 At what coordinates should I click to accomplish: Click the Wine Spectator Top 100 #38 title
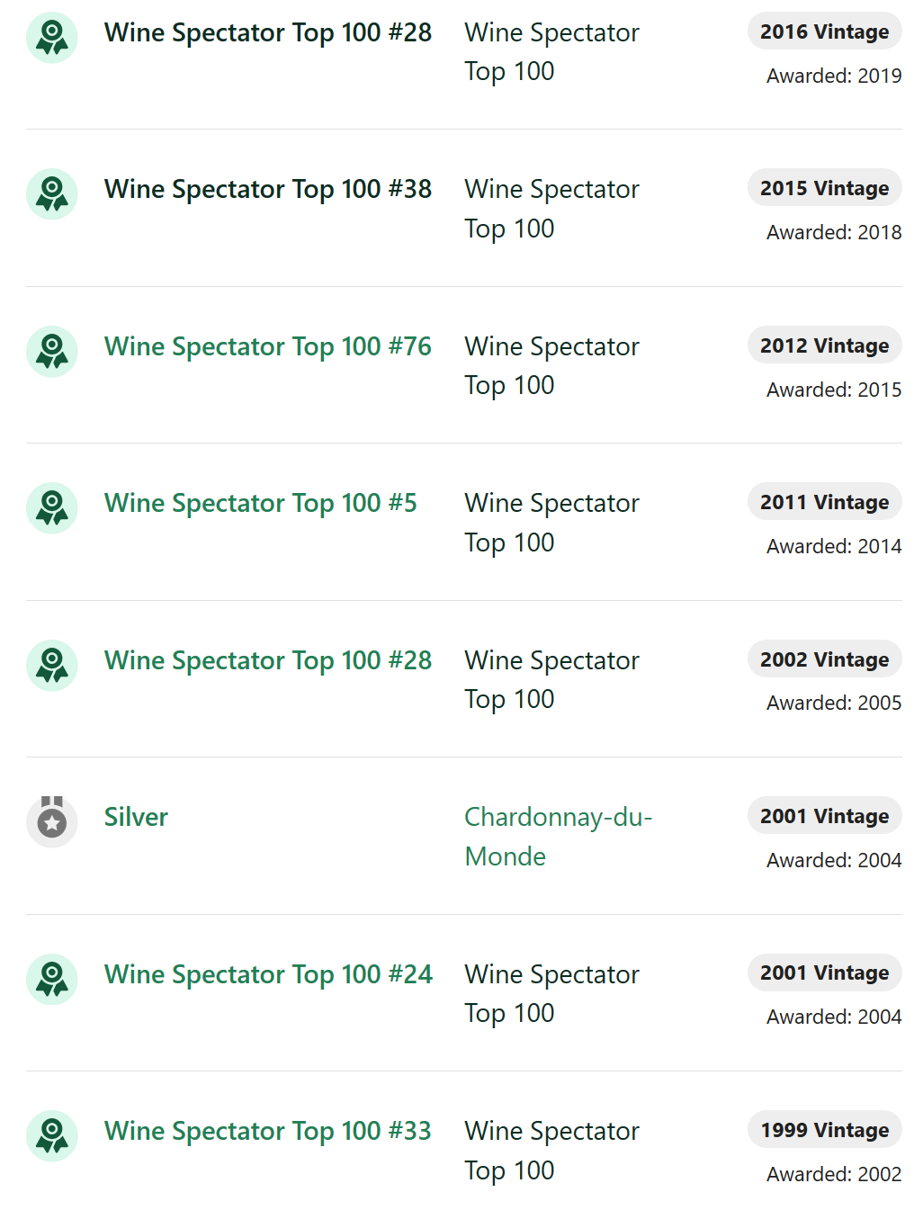(x=268, y=189)
